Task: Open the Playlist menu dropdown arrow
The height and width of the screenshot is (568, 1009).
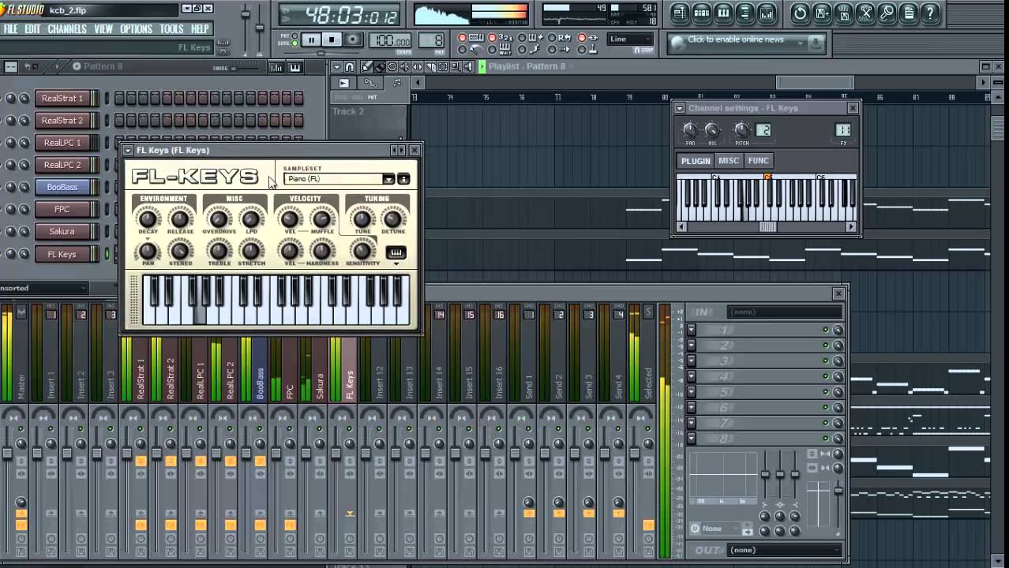Action: (337, 67)
